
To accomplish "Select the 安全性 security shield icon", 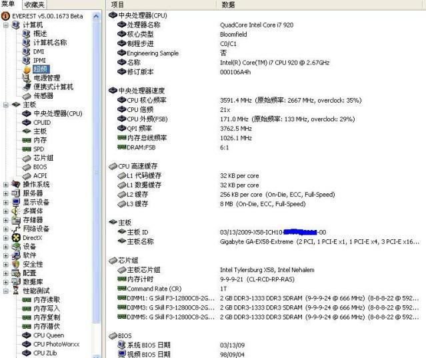I will coord(17,264).
